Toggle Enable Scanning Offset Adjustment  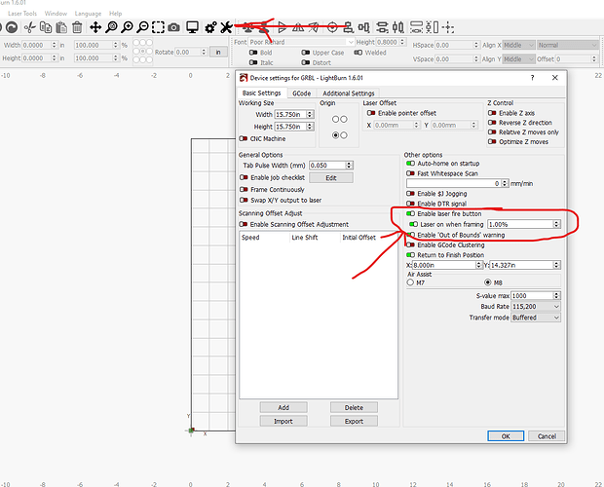[x=243, y=224]
